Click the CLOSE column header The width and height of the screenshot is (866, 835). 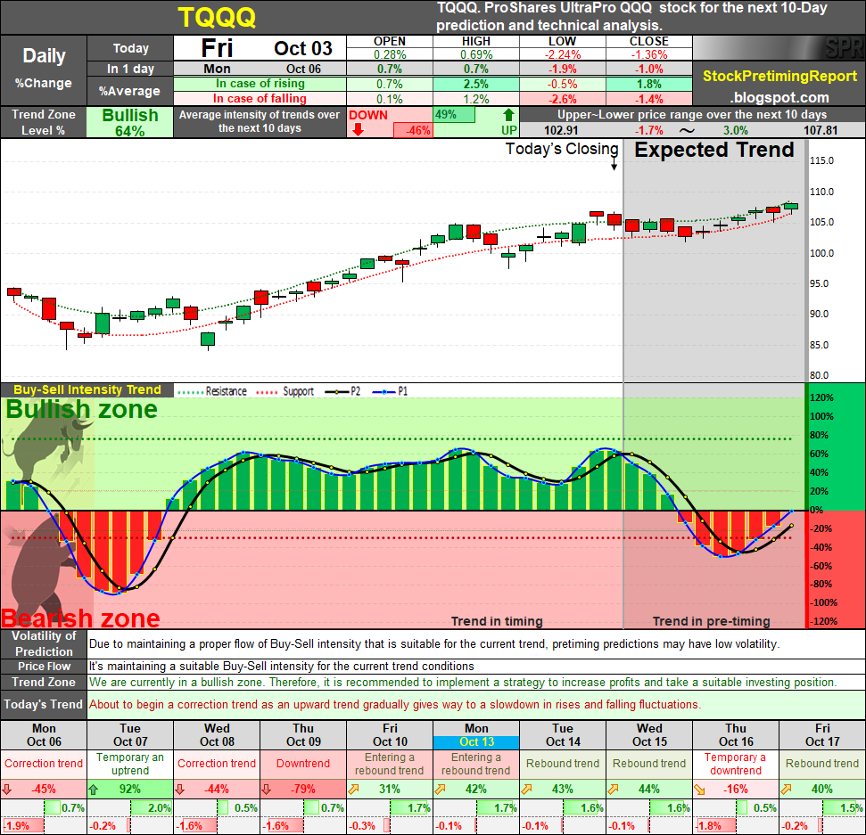[649, 41]
